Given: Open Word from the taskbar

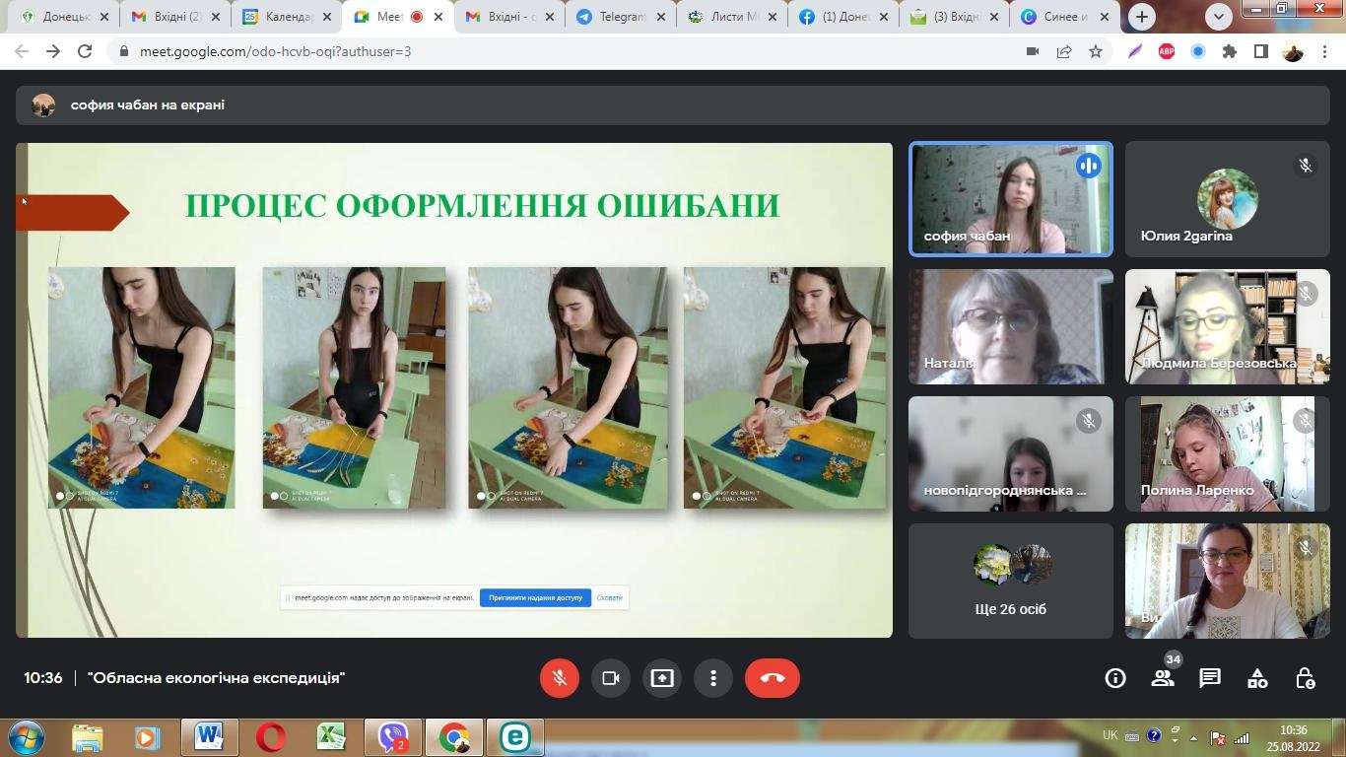Looking at the screenshot, I should tap(209, 737).
